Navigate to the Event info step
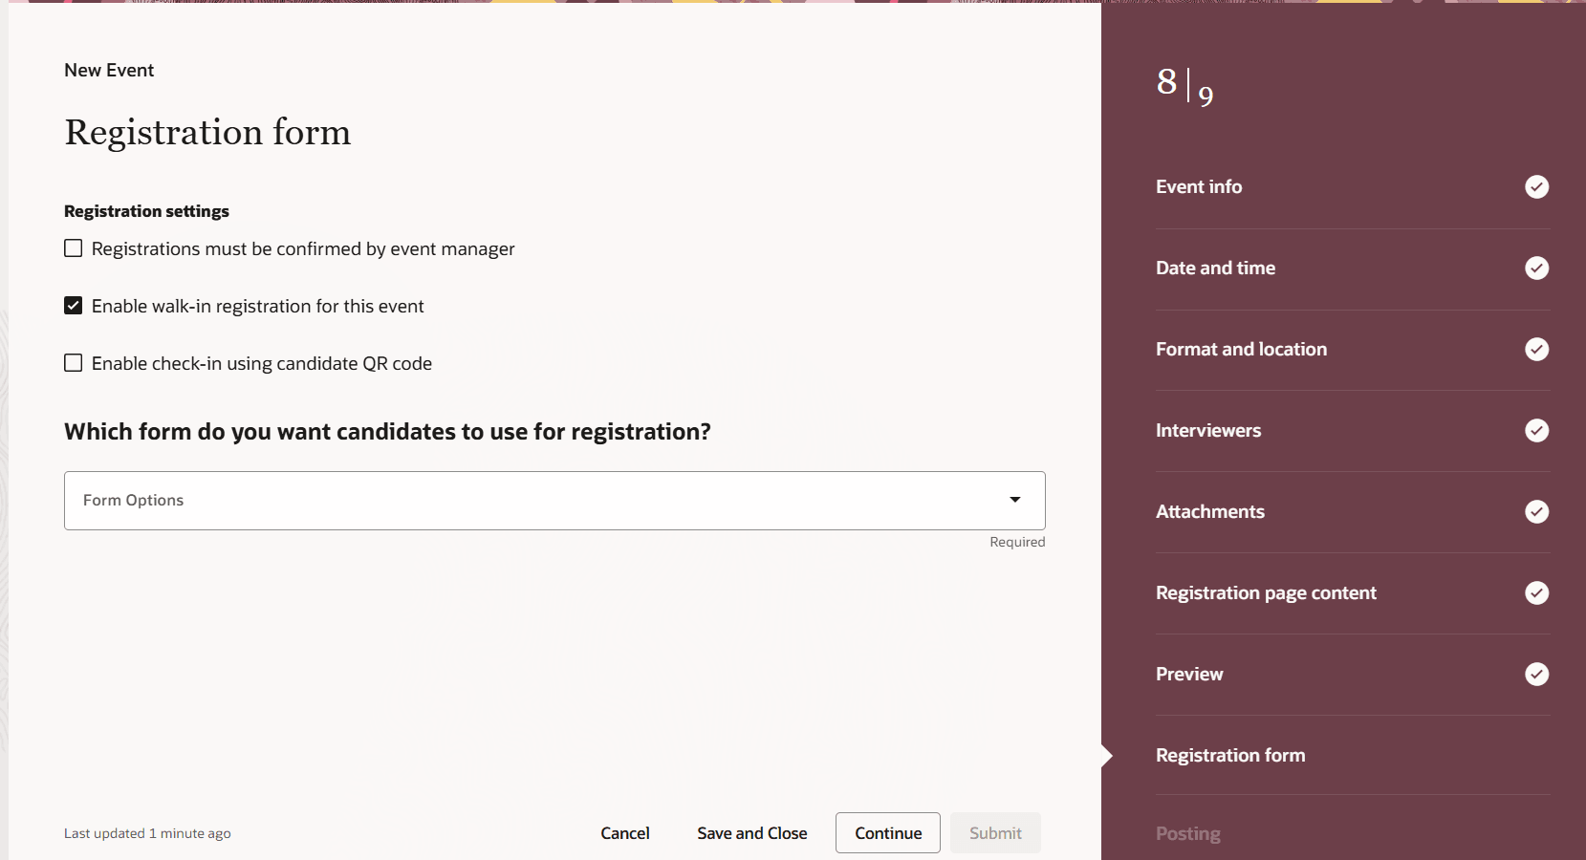 [1199, 186]
